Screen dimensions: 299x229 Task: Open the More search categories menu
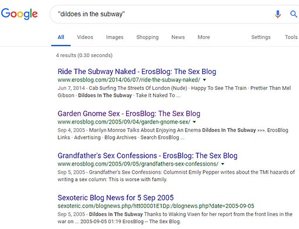pos(204,37)
